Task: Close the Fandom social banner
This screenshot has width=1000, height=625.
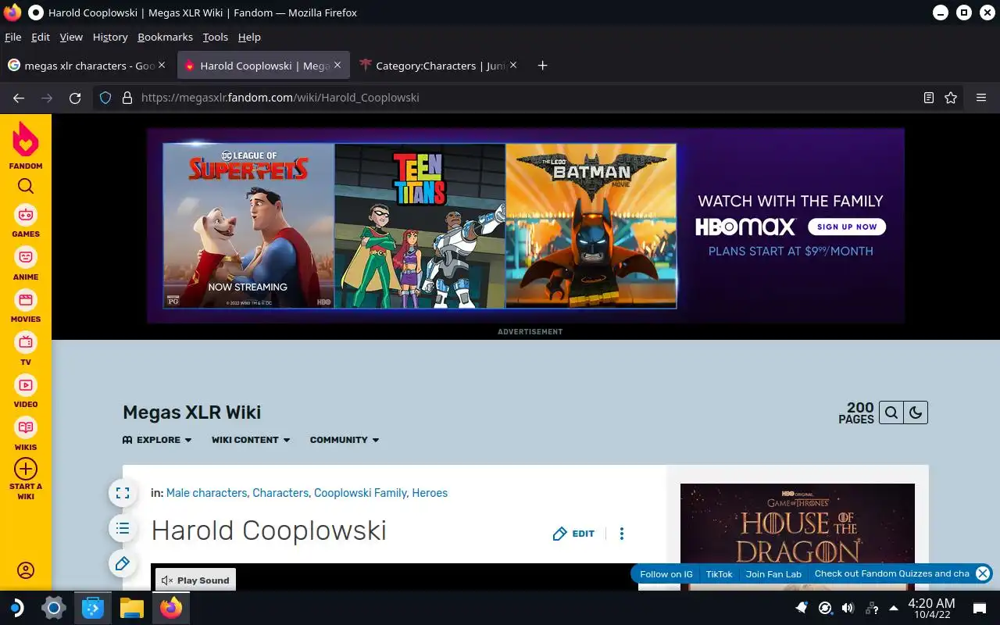Action: pyautogui.click(x=983, y=573)
